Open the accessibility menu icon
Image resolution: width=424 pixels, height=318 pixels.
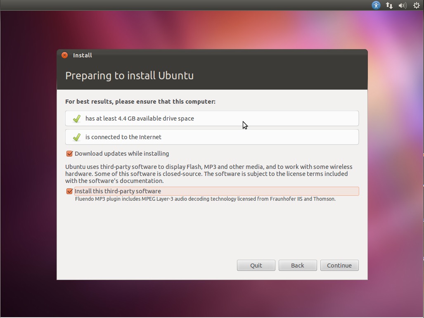coord(376,5)
